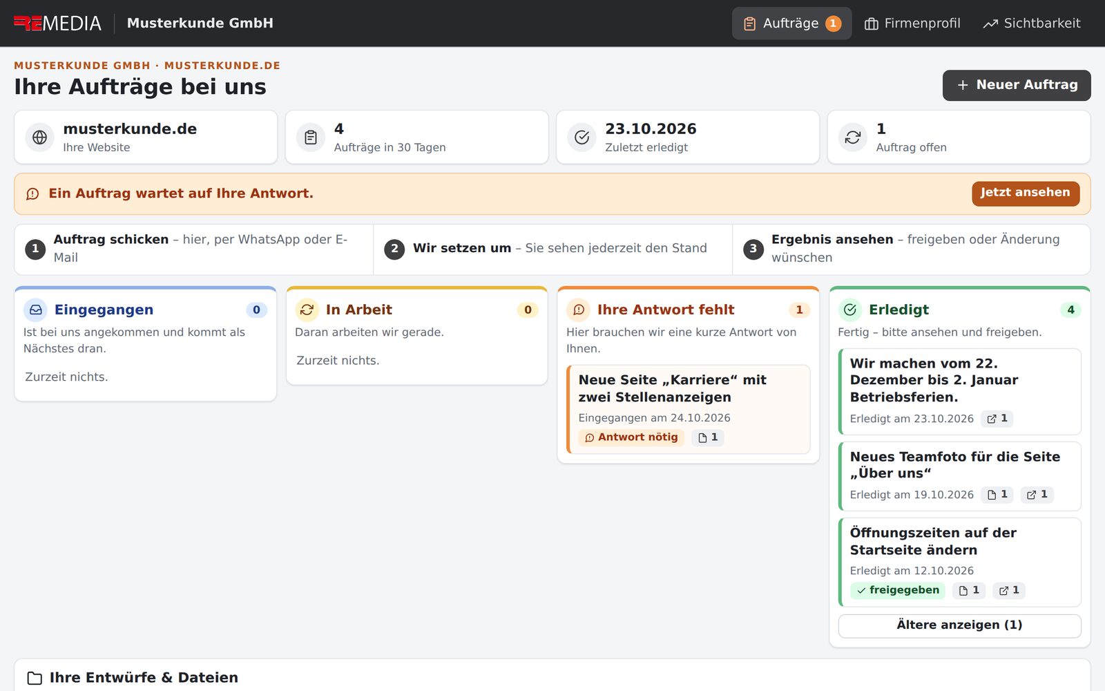Click the message icon in Ihre Antwort fehlt header

[x=579, y=310]
